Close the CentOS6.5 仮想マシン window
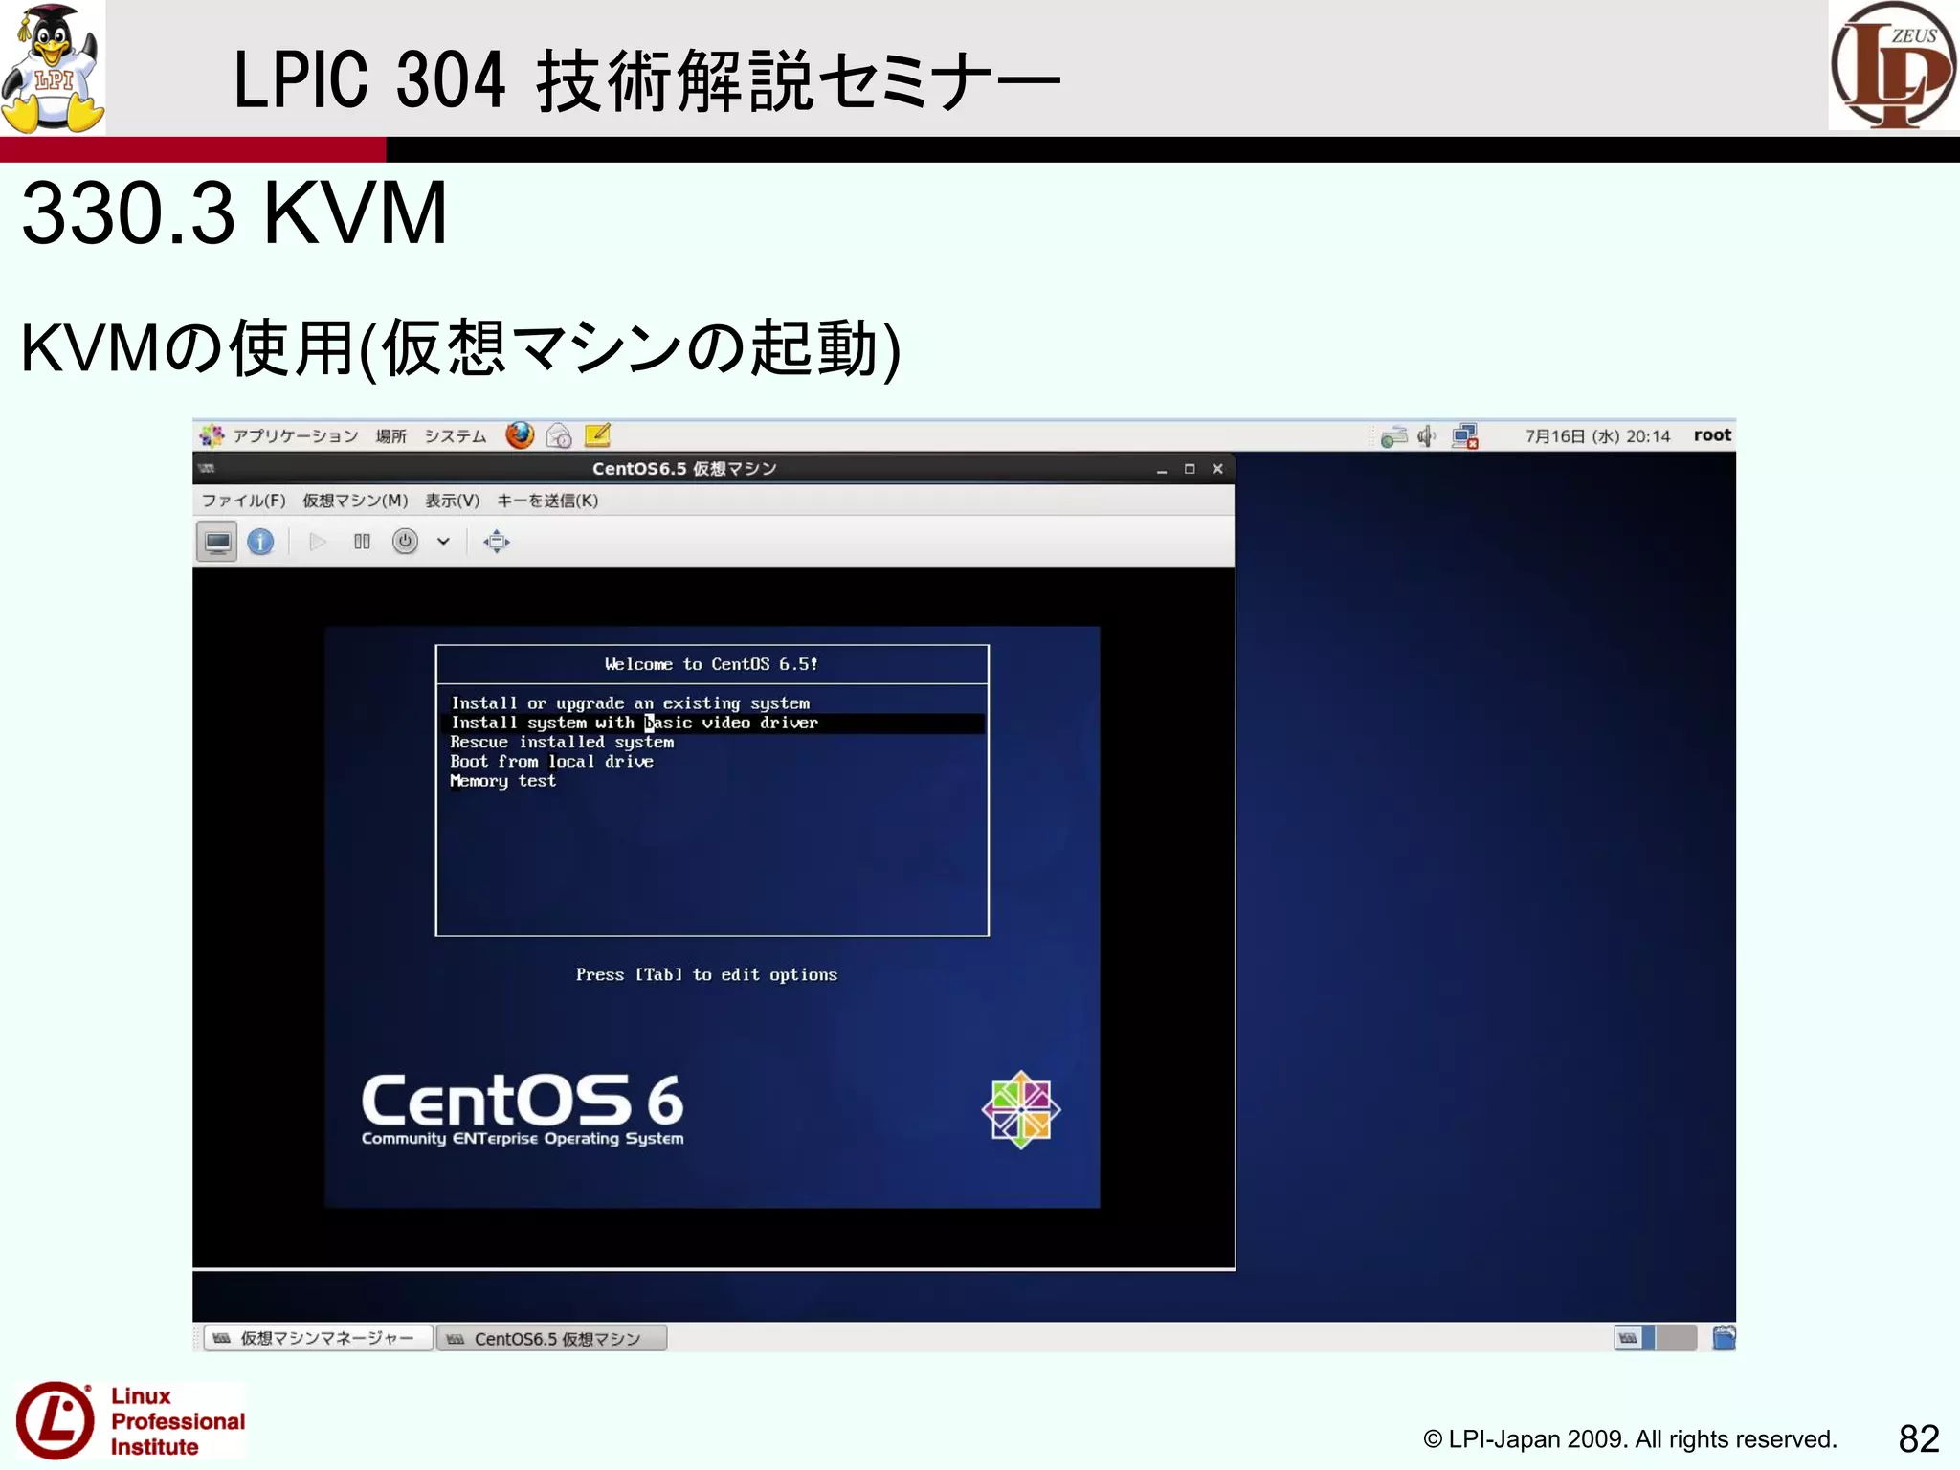Image resolution: width=1960 pixels, height=1470 pixels. pyautogui.click(x=1217, y=469)
